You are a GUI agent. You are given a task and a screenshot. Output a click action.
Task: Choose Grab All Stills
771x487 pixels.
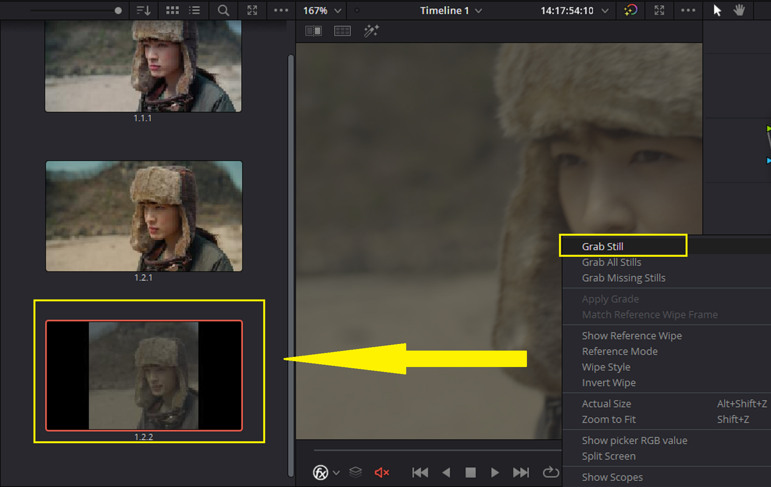click(612, 262)
